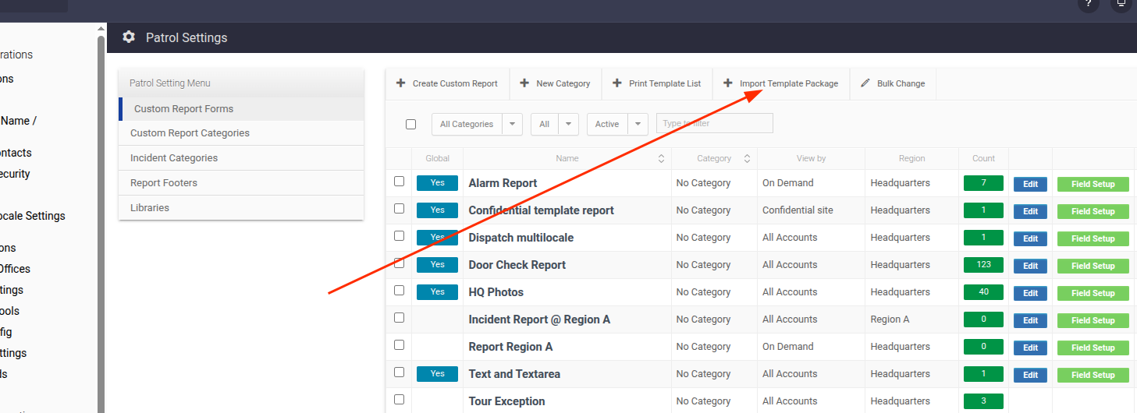Click plus icon beside Print Template List
The height and width of the screenshot is (413, 1137).
point(617,83)
